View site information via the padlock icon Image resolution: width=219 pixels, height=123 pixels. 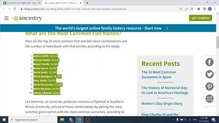[21, 9]
